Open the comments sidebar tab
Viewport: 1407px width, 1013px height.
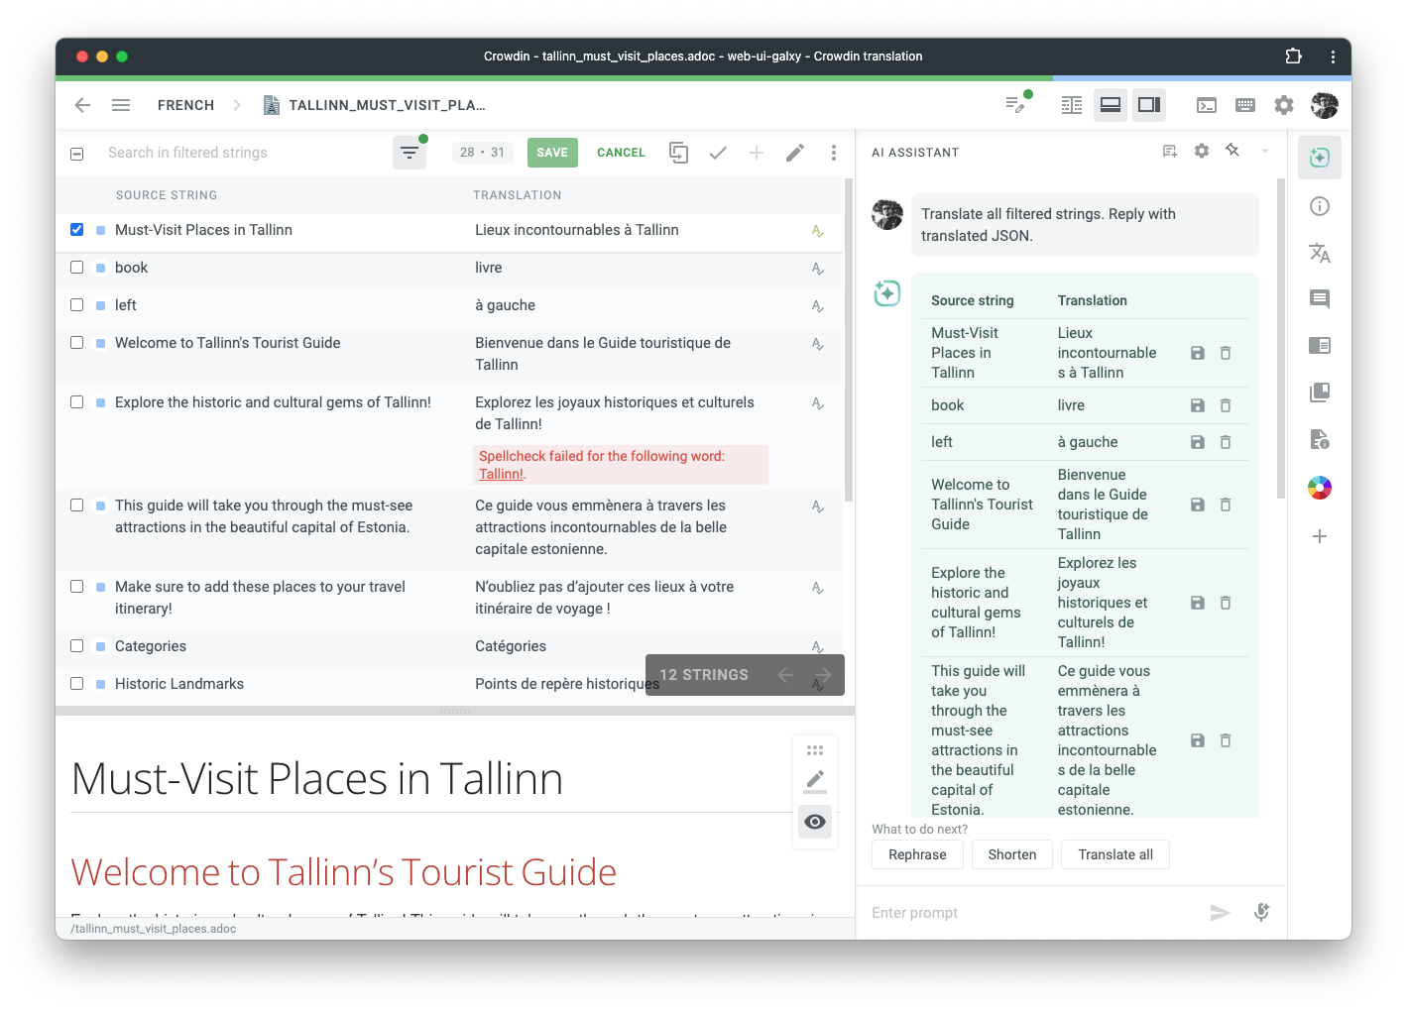click(1320, 299)
